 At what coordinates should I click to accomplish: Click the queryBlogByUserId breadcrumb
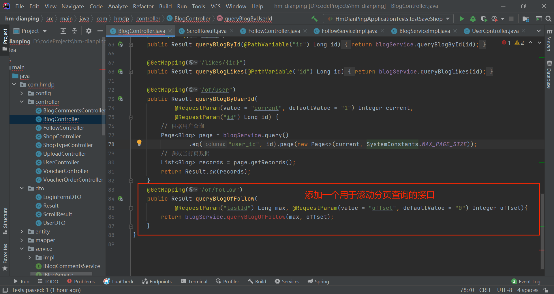245,19
